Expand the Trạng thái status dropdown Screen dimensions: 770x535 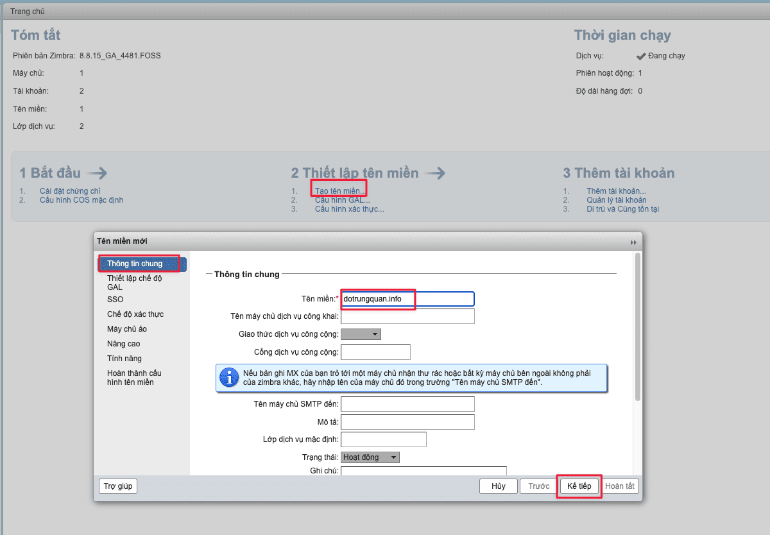[370, 457]
